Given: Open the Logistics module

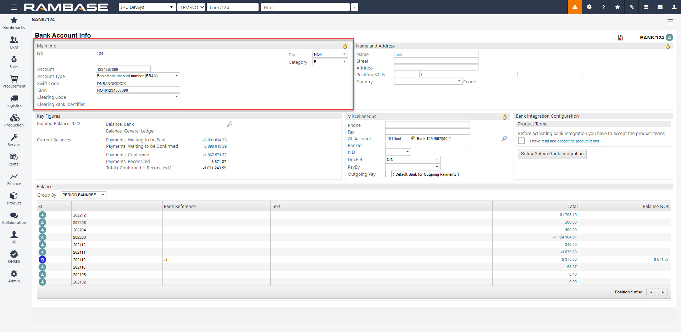Looking at the screenshot, I should pyautogui.click(x=14, y=101).
